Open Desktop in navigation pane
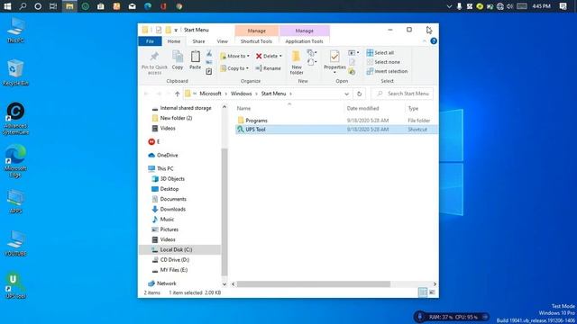This screenshot has height=324, width=577. tap(169, 189)
